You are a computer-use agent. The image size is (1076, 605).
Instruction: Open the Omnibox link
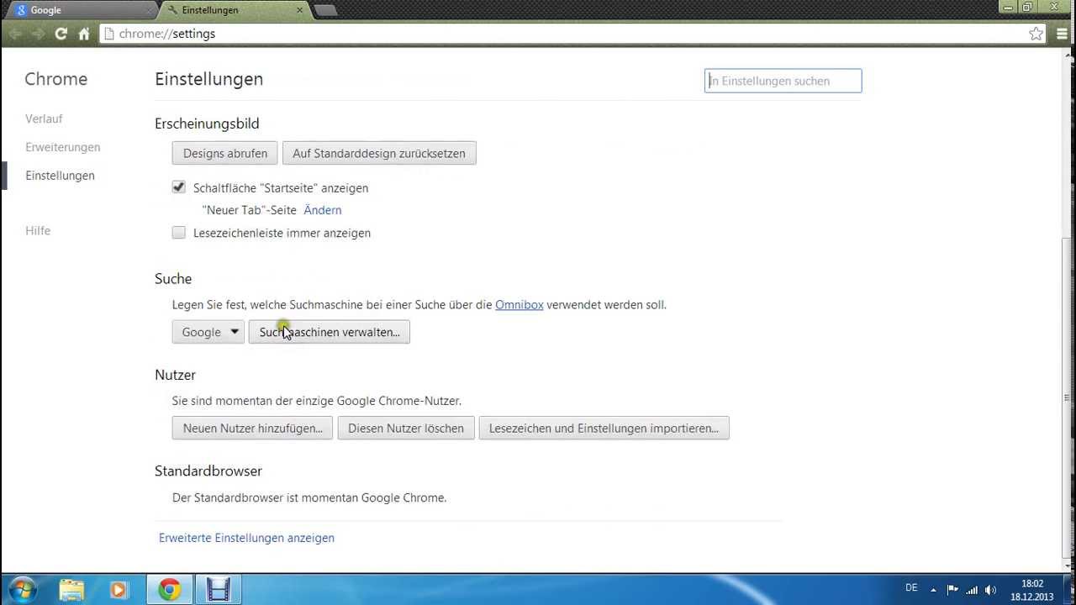pos(520,304)
